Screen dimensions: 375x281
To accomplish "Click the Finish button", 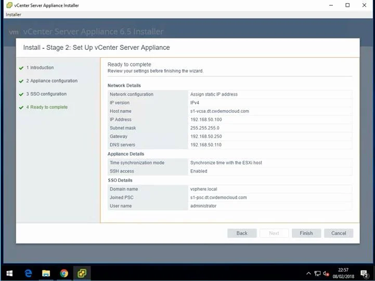I will coord(306,233).
